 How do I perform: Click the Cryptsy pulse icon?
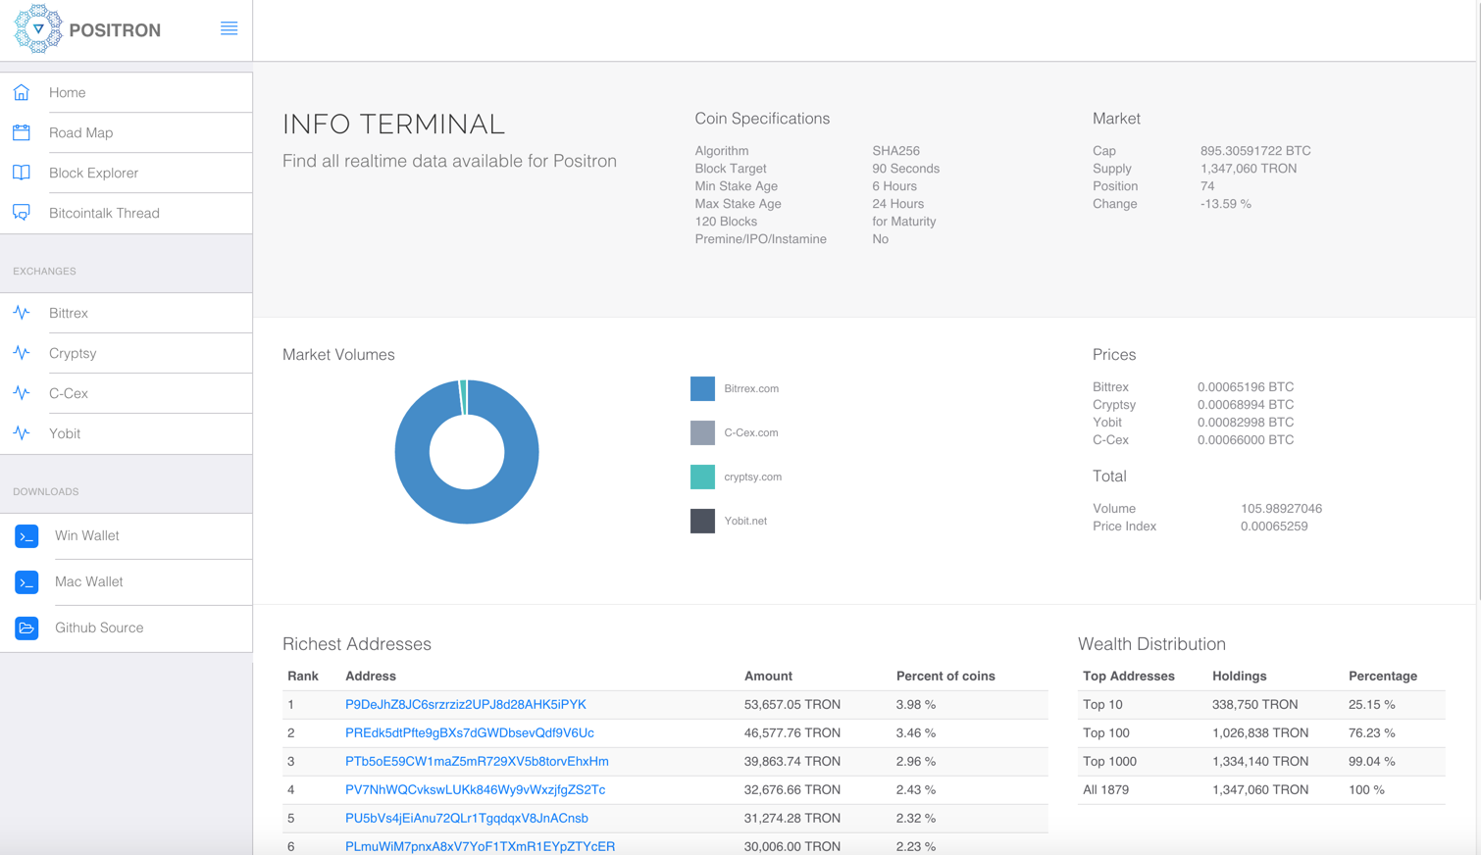pyautogui.click(x=22, y=353)
